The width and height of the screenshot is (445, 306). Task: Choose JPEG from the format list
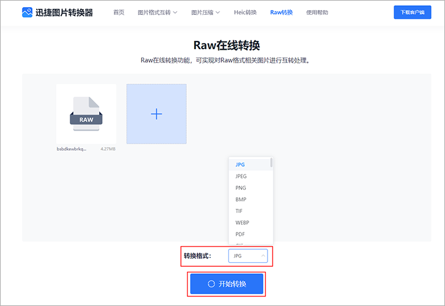click(250, 176)
